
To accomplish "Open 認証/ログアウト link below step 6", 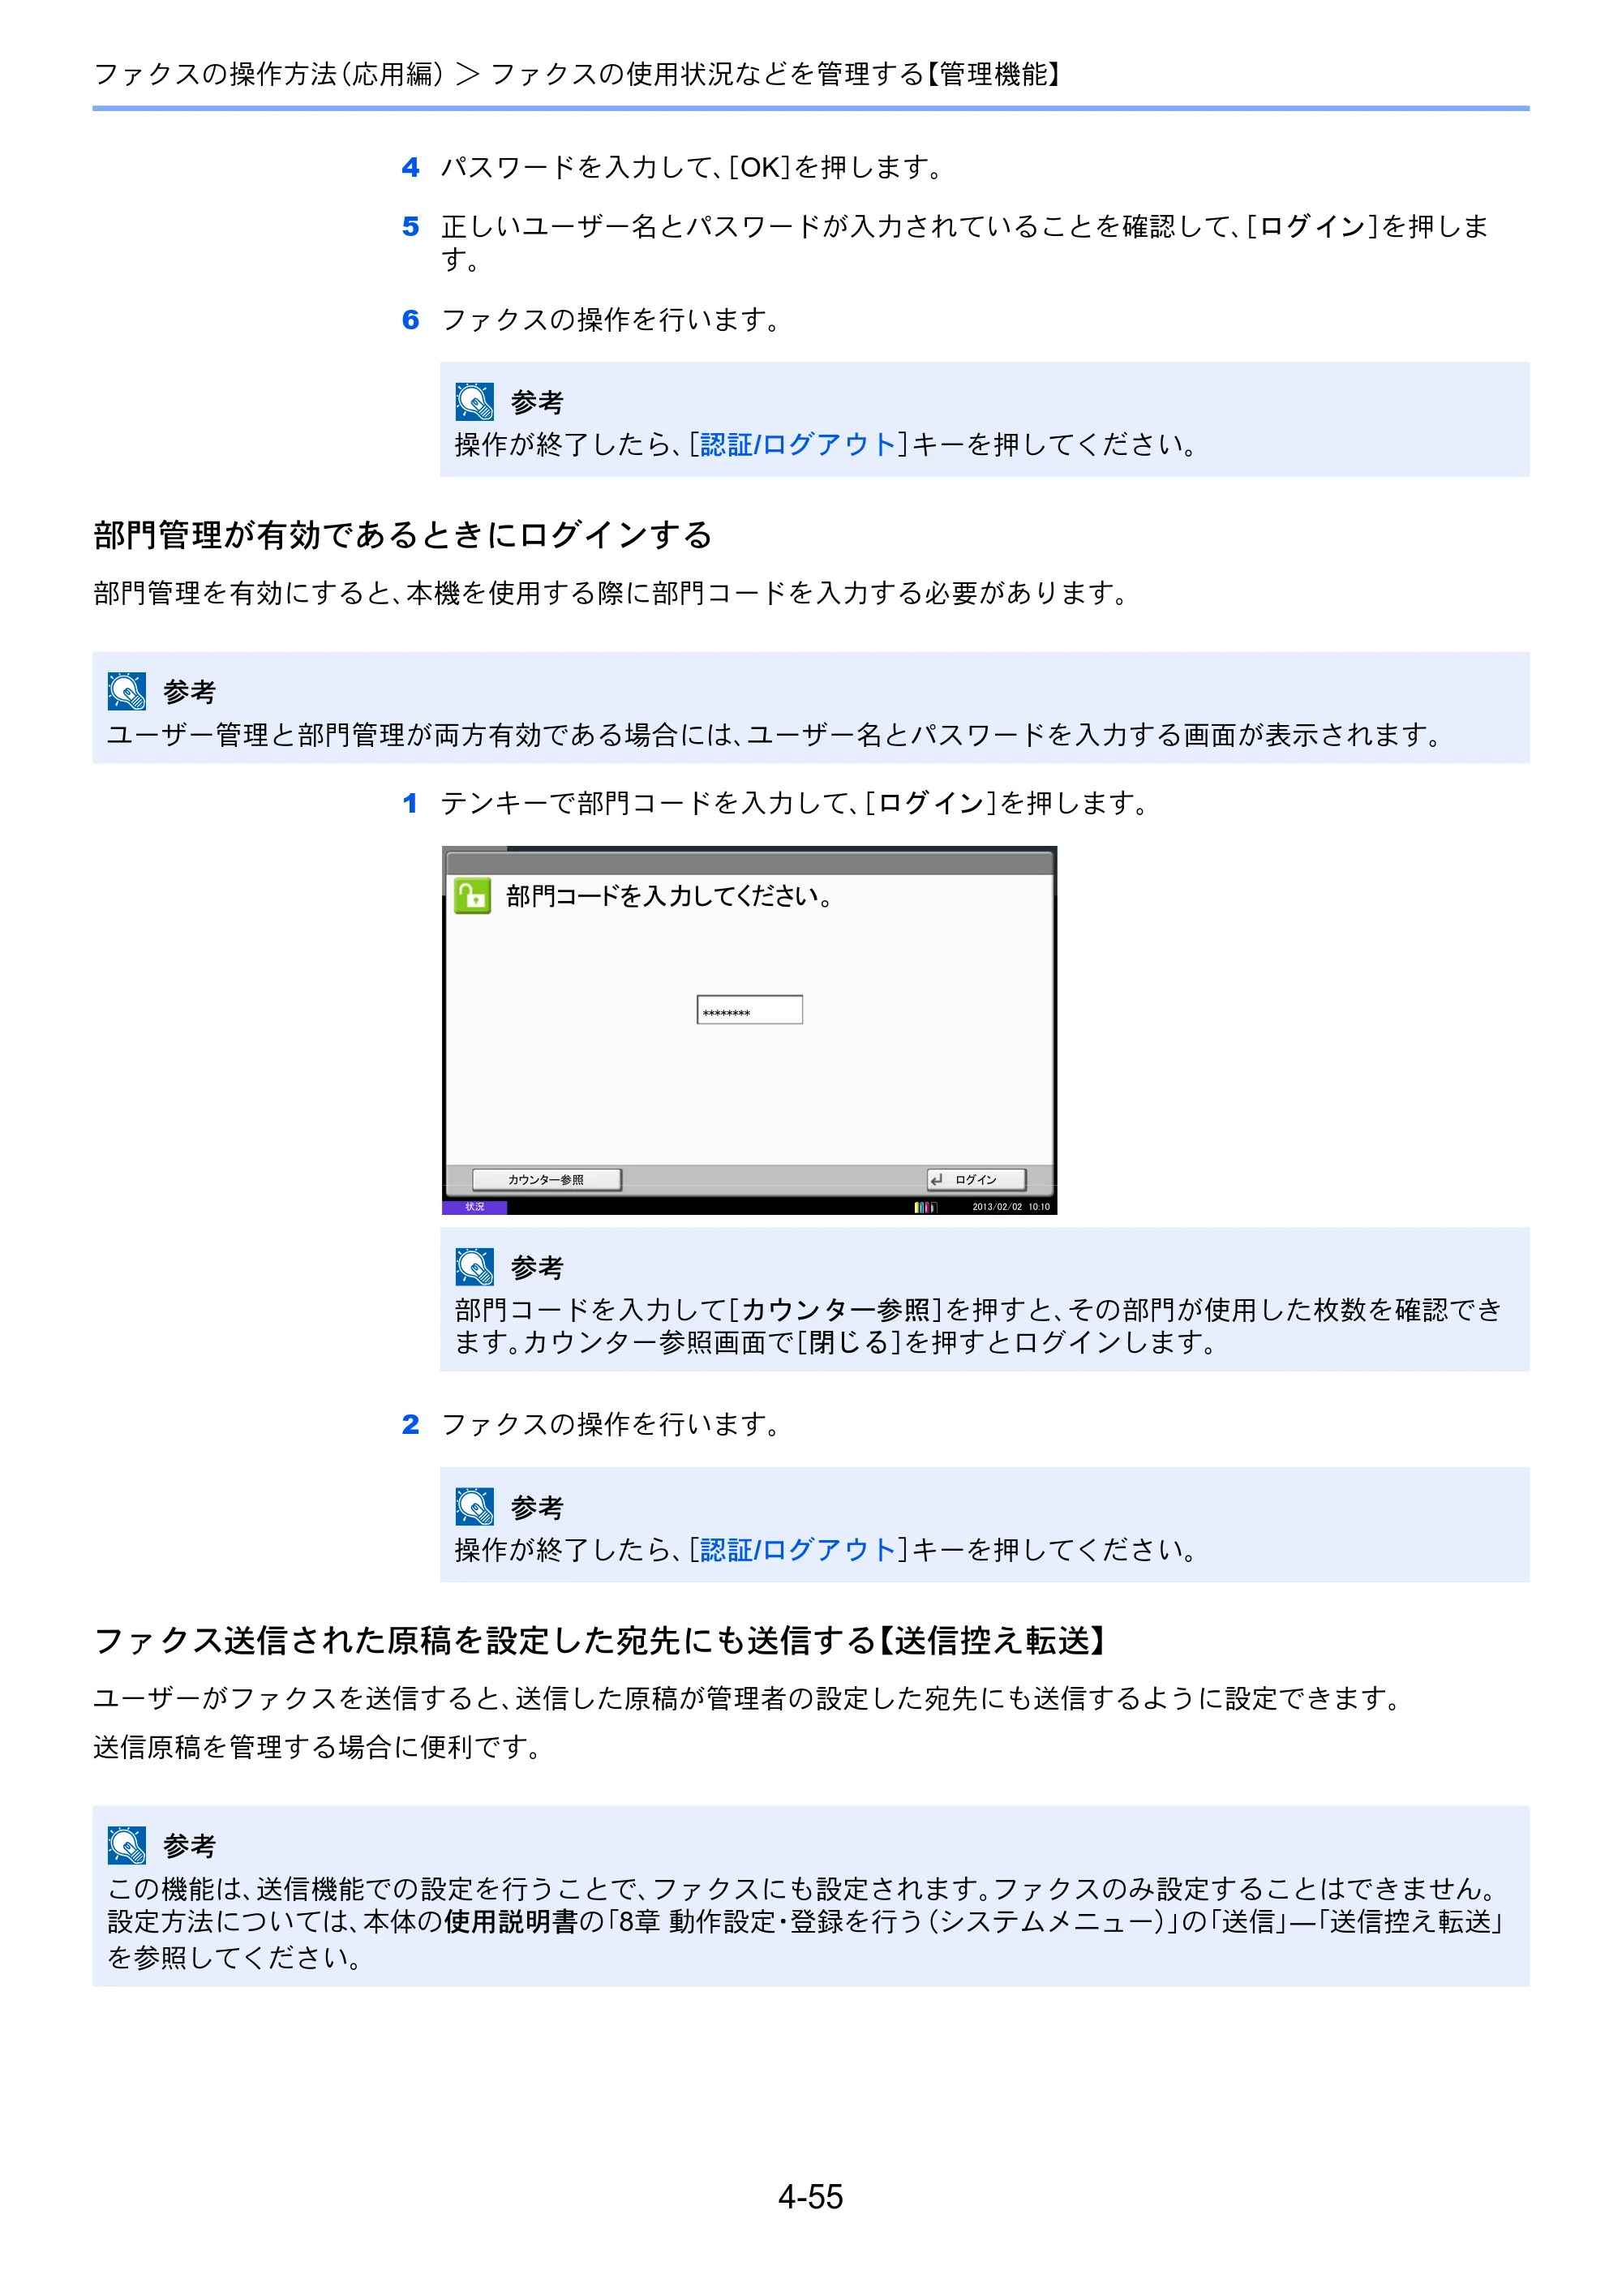I will pyautogui.click(x=798, y=444).
